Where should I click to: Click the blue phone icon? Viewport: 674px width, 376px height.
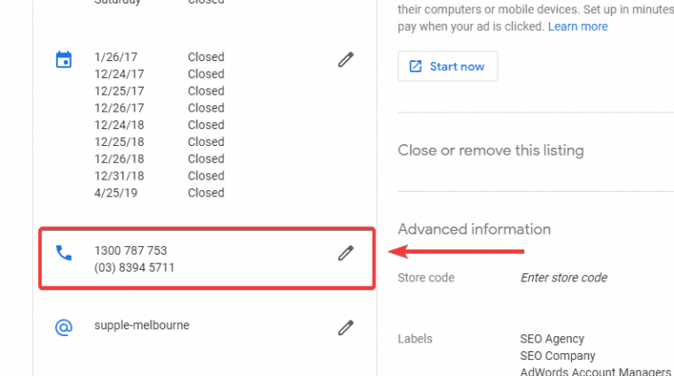pos(64,253)
